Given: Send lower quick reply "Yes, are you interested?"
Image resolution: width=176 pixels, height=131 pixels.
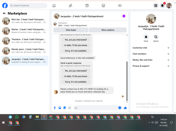Looking at the screenshot, I should point(76,71).
